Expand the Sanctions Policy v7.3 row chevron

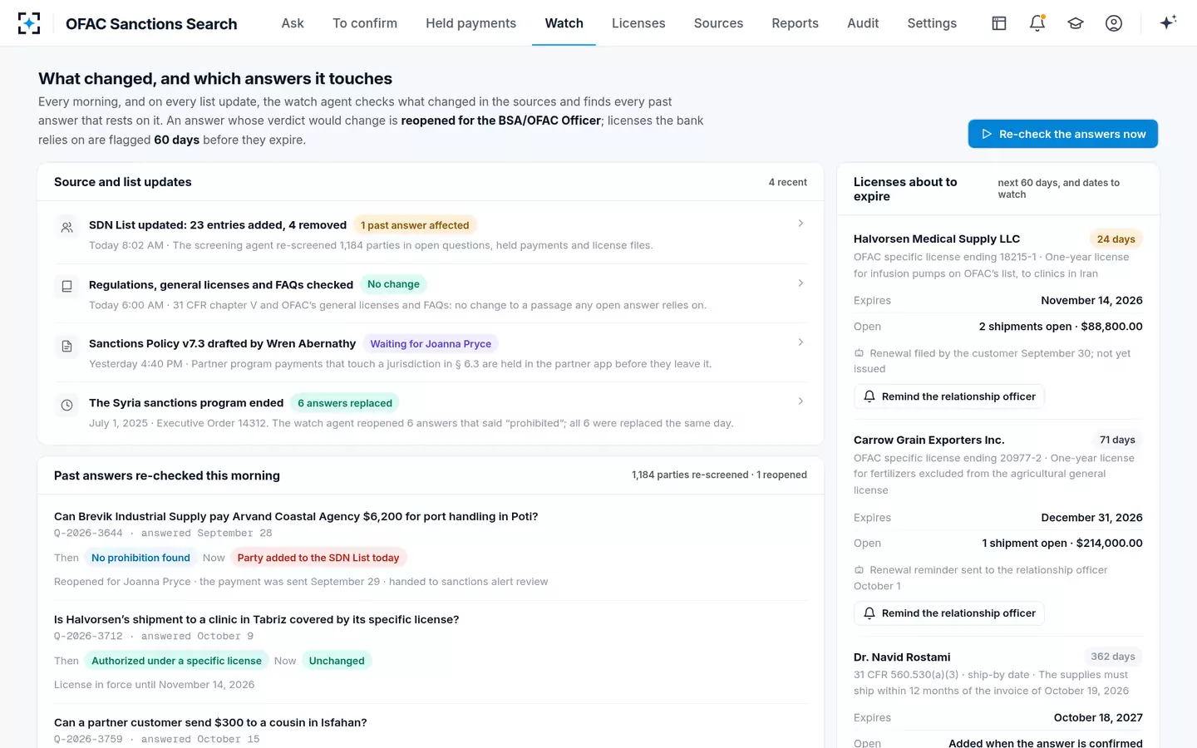click(x=800, y=342)
